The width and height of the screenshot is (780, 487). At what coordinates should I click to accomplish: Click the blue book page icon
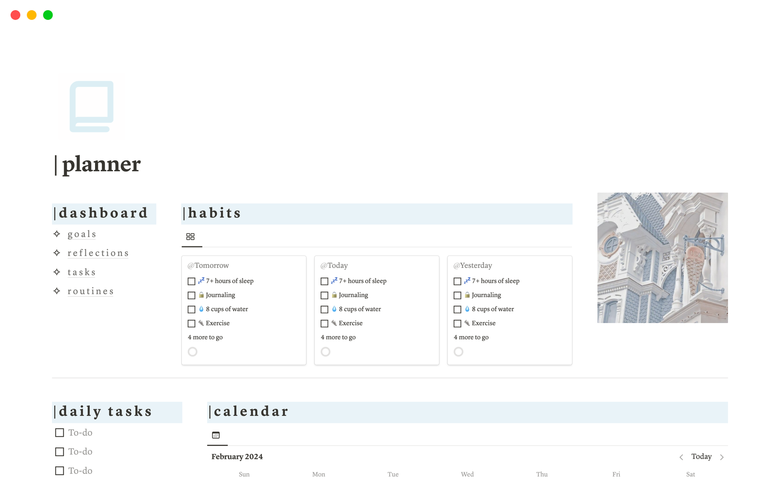pos(91,107)
